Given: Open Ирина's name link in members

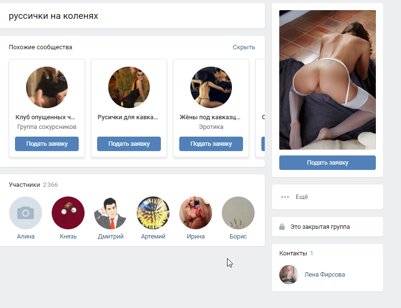Looking at the screenshot, I should click(196, 237).
